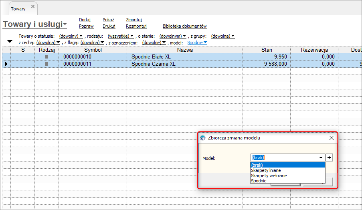Image resolution: width=362 pixels, height=210 pixels.
Task: Select the Spodnie Czarne XL row
Action: tap(182, 64)
